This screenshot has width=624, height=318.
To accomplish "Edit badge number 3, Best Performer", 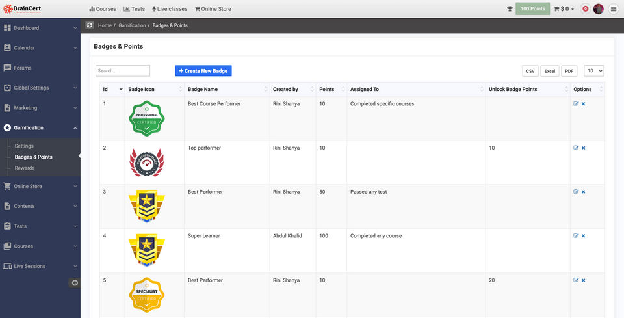I will (576, 192).
